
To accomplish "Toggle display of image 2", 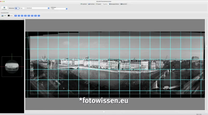I will (22, 16).
